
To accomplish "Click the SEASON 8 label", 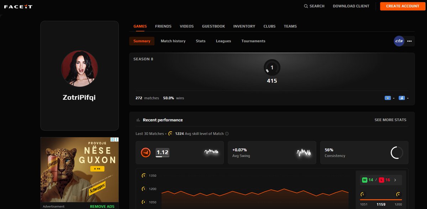I will pos(143,59).
